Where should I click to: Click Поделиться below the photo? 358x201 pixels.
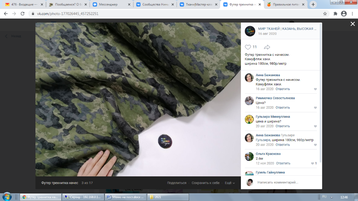[176, 183]
